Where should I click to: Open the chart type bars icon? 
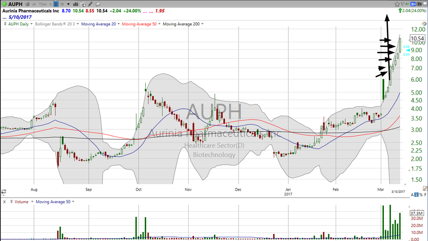76,4
